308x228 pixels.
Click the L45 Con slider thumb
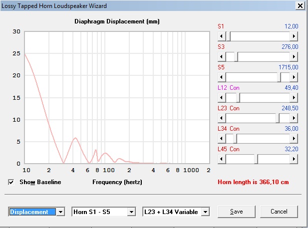(256, 159)
